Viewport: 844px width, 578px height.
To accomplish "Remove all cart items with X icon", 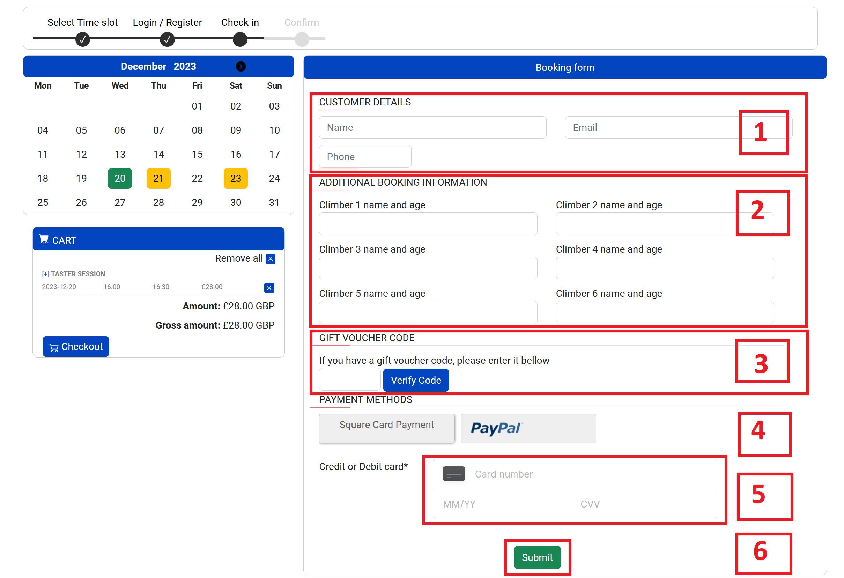I will 270,259.
